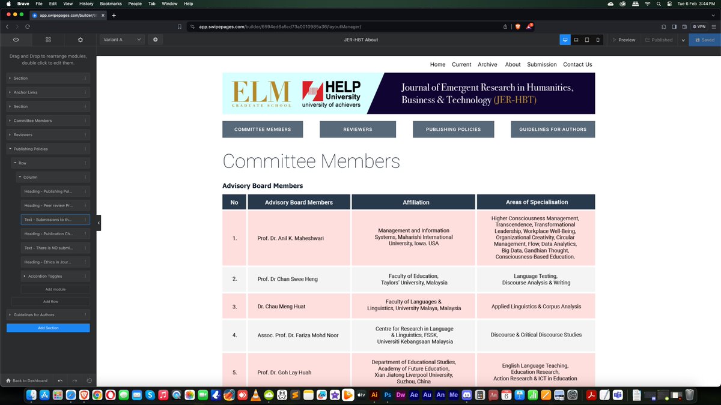Viewport: 721px width, 405px height.
Task: Add a new variant with plus icon
Action: tap(156, 40)
